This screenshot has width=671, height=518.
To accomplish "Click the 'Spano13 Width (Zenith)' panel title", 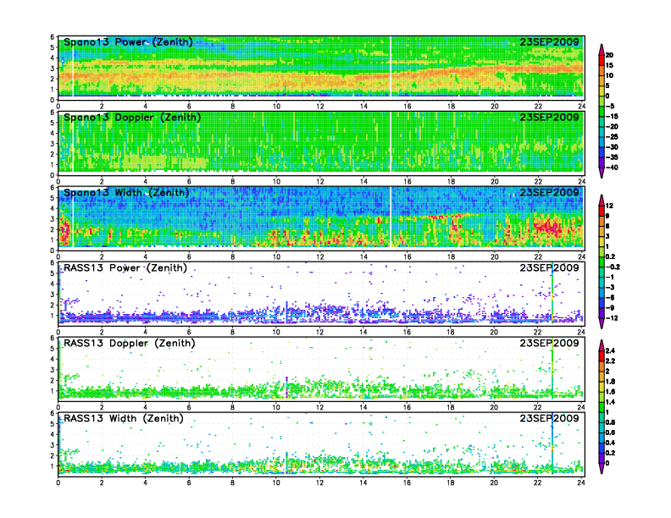I will click(x=126, y=193).
